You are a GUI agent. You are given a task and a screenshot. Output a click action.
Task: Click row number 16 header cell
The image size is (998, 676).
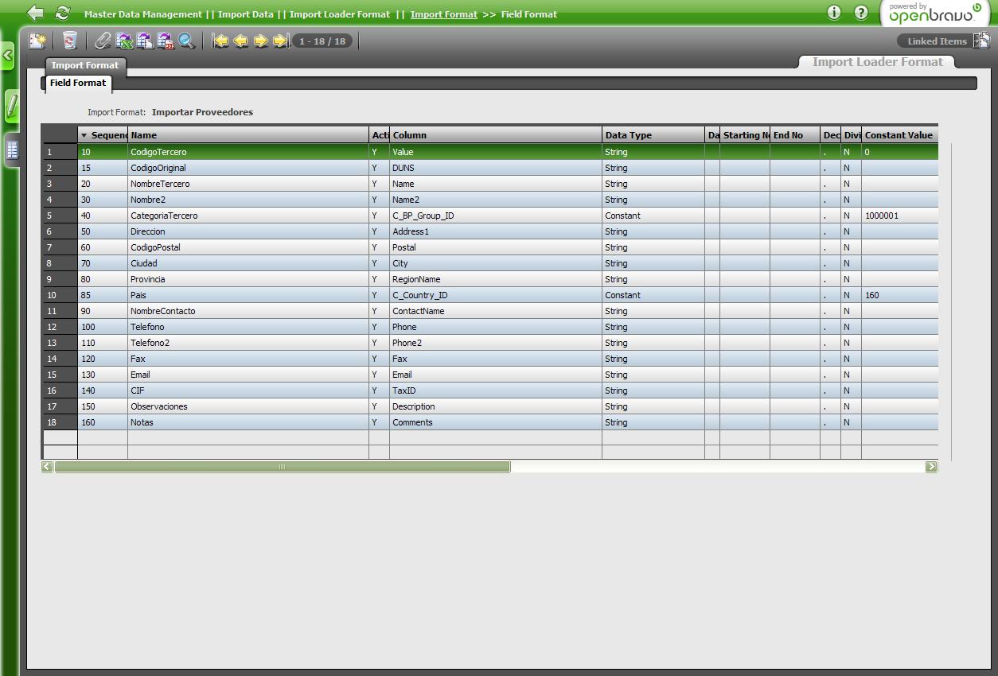[60, 390]
